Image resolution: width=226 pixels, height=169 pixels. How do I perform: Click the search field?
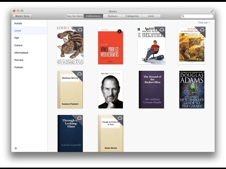pos(197,16)
